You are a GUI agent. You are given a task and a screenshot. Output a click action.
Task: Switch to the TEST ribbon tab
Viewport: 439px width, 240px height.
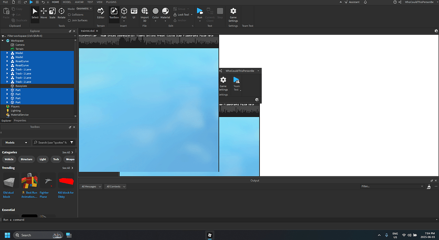(x=90, y=2)
